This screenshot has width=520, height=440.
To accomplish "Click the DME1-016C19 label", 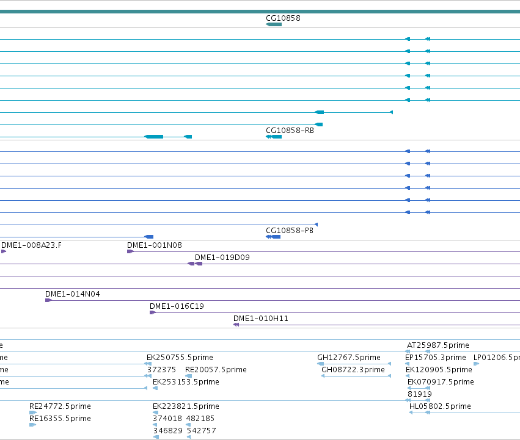I will [177, 306].
